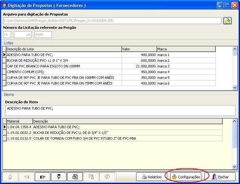Click marca 2 cell

pyautogui.click(x=186, y=60)
